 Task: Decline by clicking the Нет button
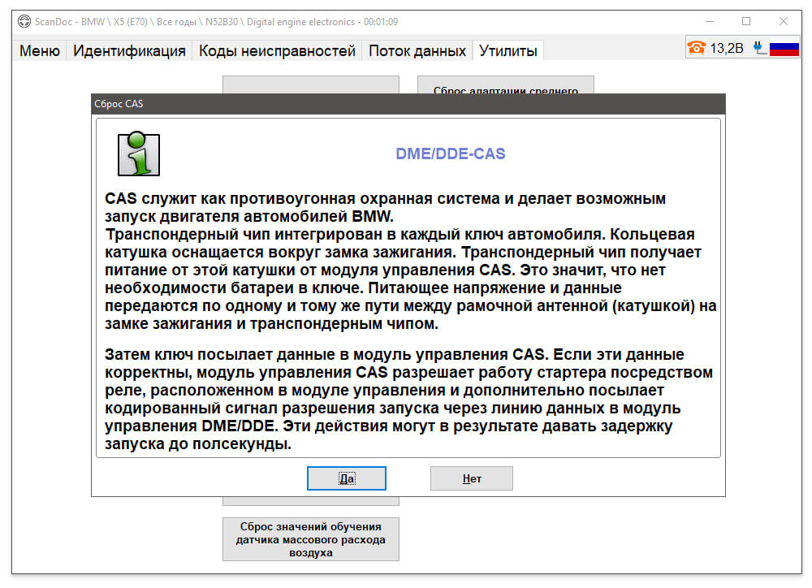[x=472, y=478]
